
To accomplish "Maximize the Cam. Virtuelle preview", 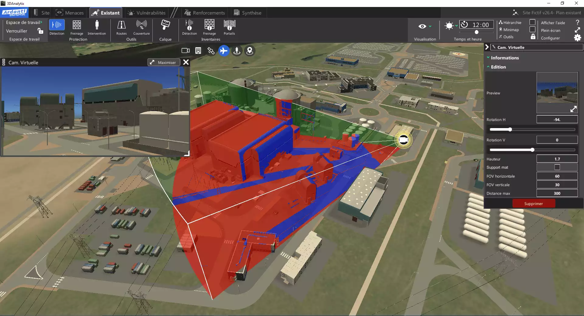I will pyautogui.click(x=164, y=62).
